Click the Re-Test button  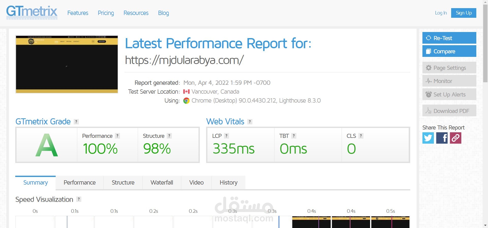[x=449, y=38]
